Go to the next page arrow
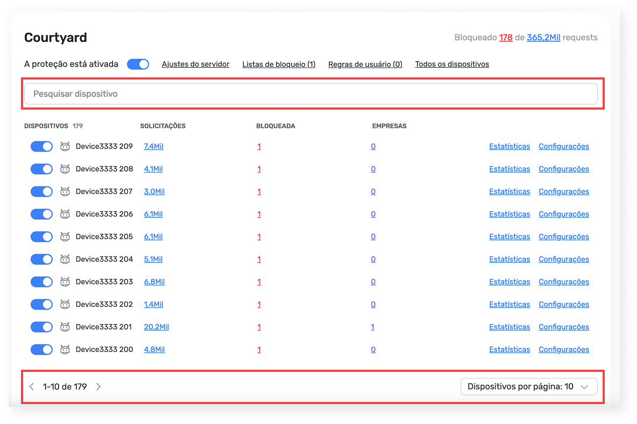 (x=98, y=386)
